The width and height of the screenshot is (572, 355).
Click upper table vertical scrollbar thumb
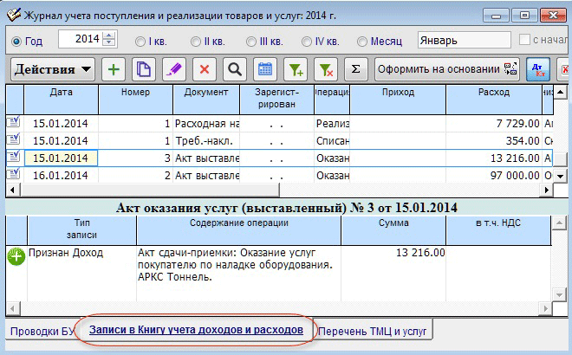[x=561, y=159]
